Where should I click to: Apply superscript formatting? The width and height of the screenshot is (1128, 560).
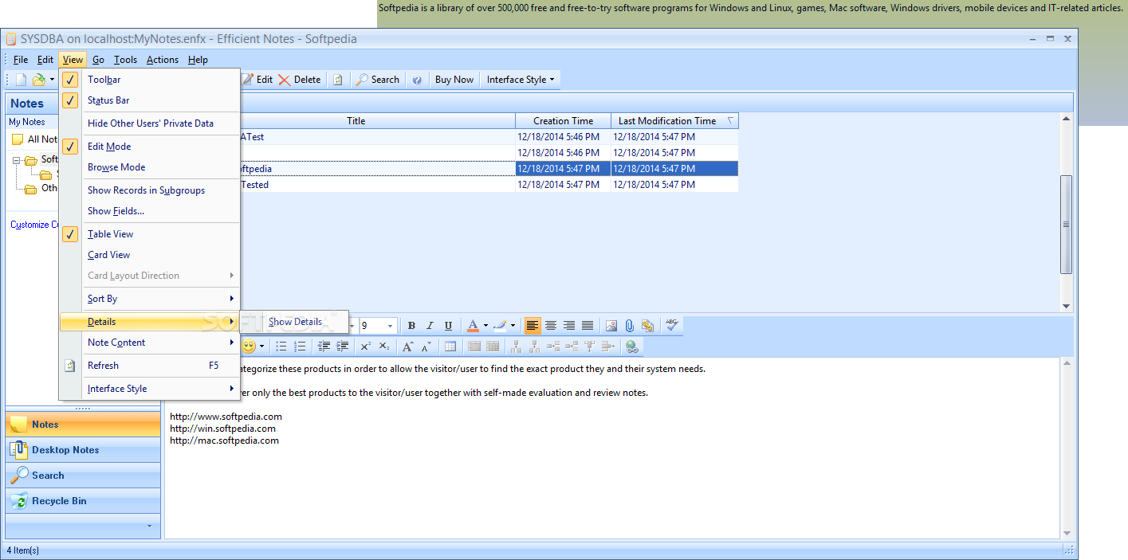(x=365, y=347)
